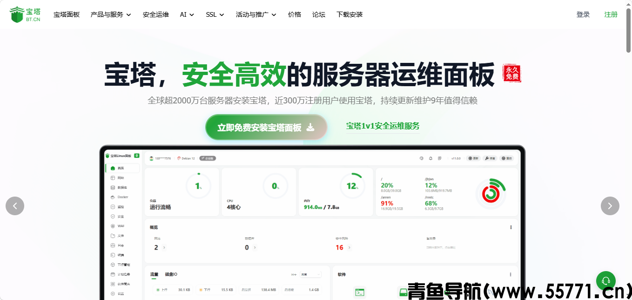632x300 pixels.
Task: Click chevron next to 安全风险 count 16
Action: tap(349, 247)
